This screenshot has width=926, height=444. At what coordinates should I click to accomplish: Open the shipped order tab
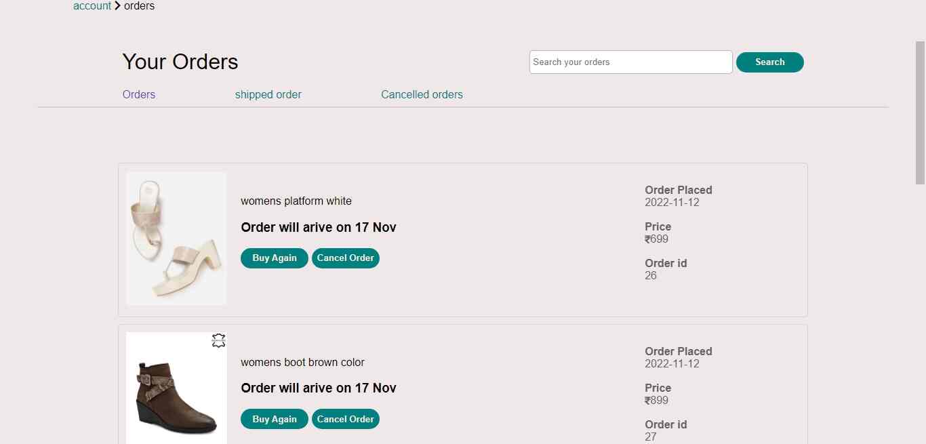click(x=268, y=94)
